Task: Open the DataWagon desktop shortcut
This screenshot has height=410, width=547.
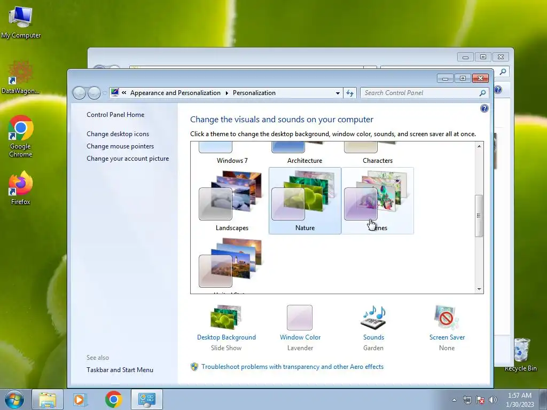Action: point(21,77)
